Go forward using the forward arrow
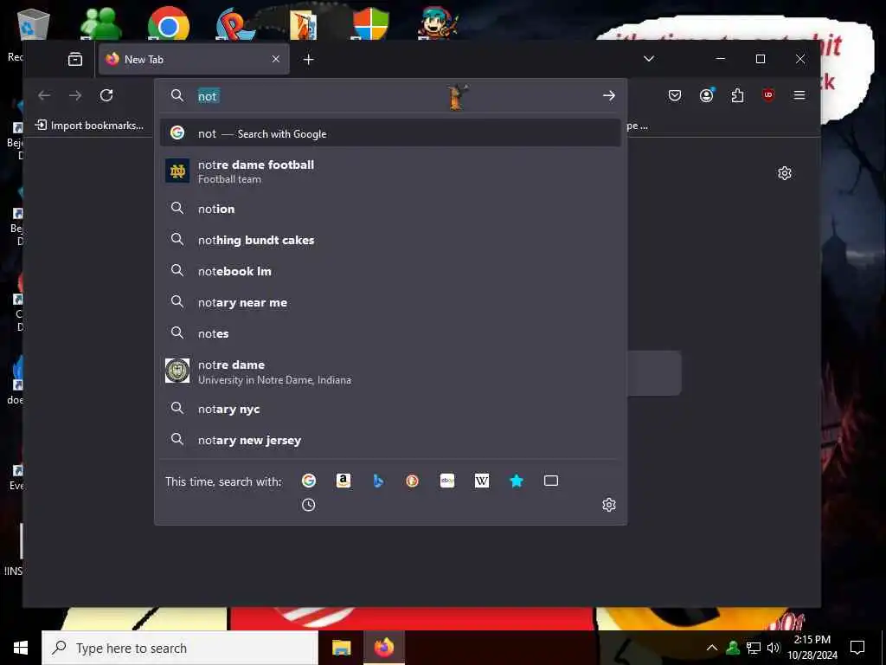The height and width of the screenshot is (665, 886). coord(75,95)
